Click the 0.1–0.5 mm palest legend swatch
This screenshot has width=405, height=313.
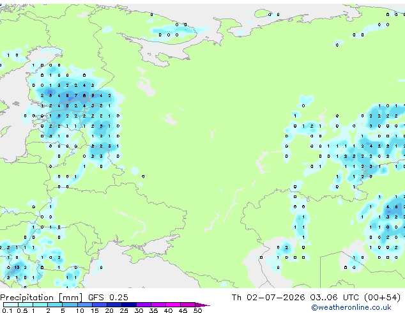[x=11, y=305]
